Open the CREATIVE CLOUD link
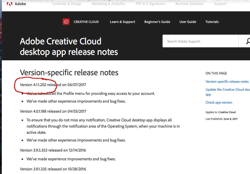Viewport: 250px width, 174px height. (x=86, y=22)
